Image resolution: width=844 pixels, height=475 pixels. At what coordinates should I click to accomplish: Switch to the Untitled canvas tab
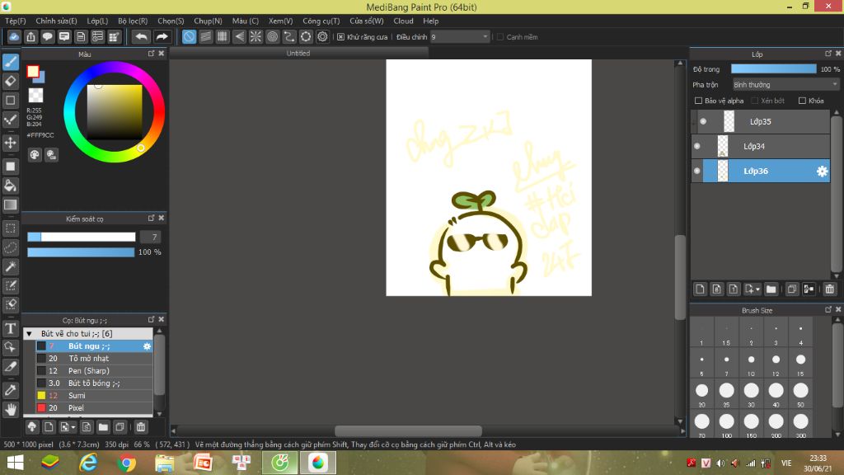point(298,54)
